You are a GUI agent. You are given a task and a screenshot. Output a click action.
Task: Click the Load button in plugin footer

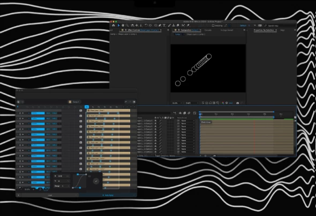point(50,195)
